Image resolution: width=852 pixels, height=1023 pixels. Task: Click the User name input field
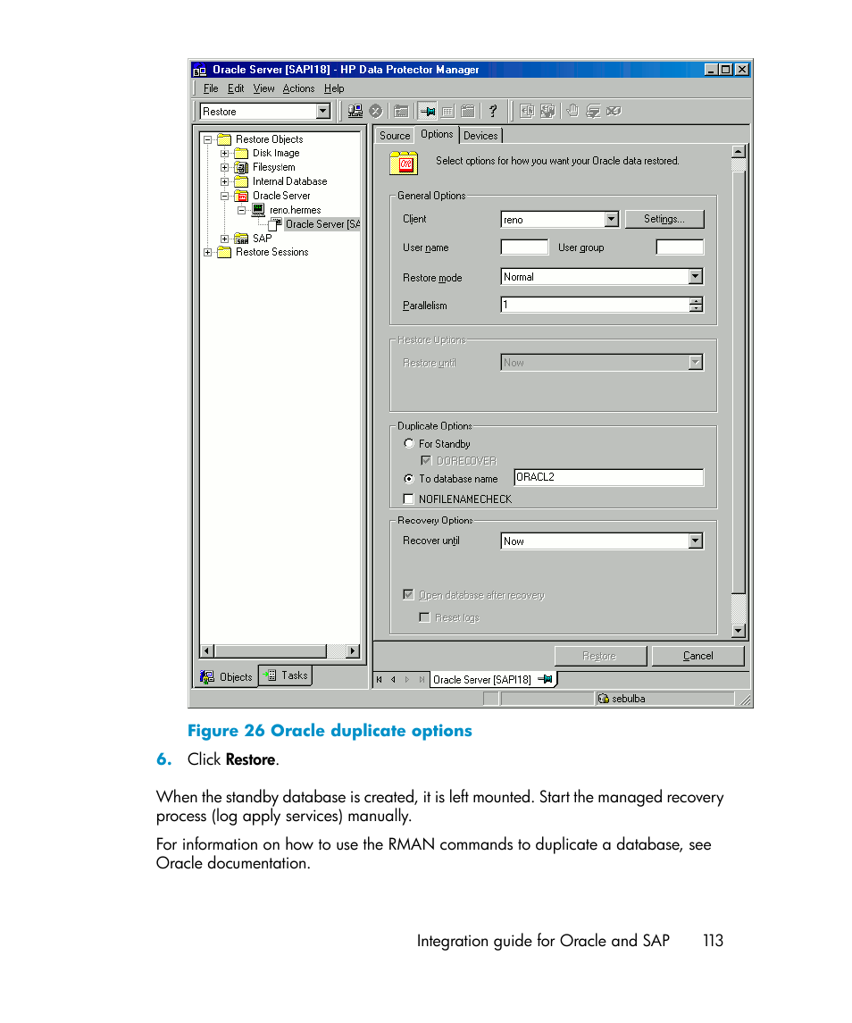(x=524, y=247)
